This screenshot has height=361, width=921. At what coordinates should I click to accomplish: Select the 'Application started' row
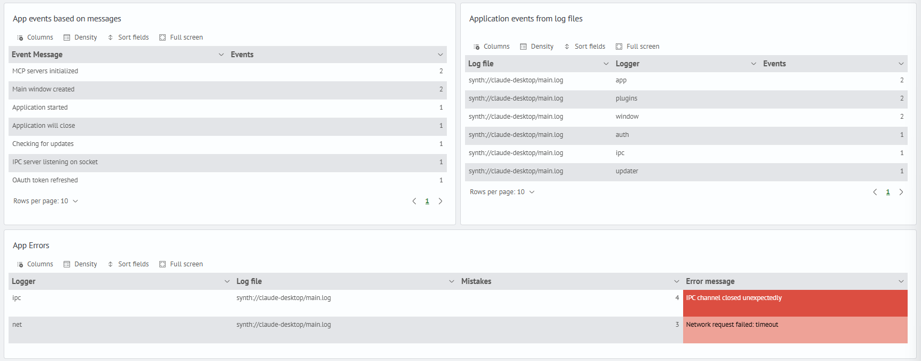click(x=228, y=107)
